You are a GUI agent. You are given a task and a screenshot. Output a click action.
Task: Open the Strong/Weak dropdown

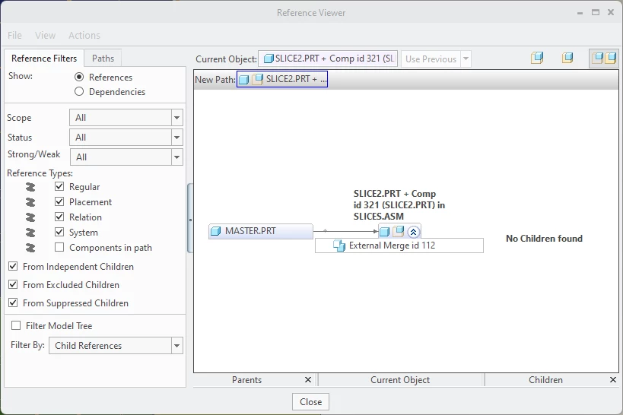pyautogui.click(x=176, y=157)
